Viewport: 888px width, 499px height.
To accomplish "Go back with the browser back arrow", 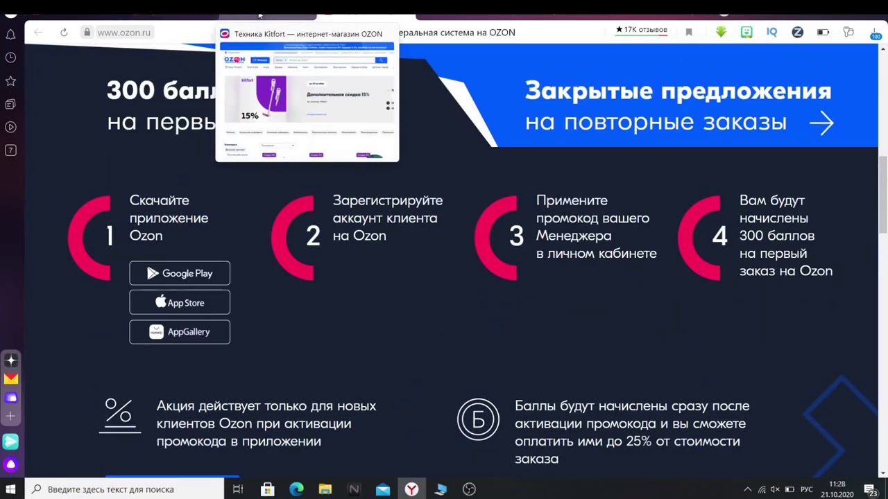I will 38,33.
